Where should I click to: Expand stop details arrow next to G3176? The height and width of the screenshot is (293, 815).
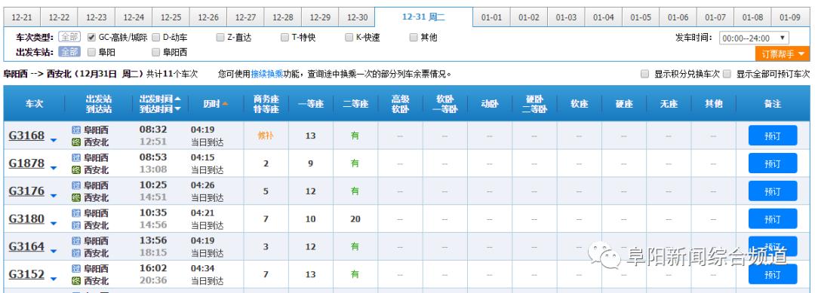coord(54,196)
